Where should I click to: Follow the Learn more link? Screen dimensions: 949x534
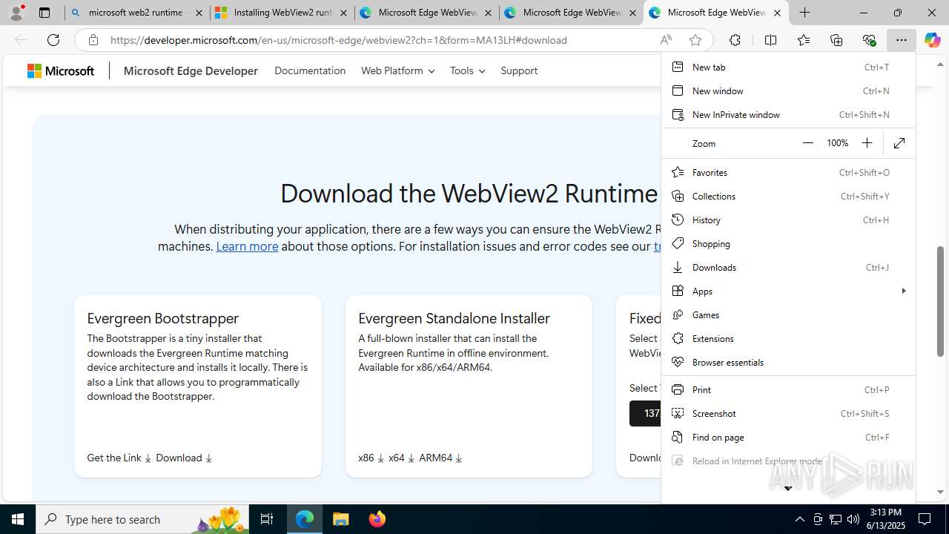[x=247, y=246]
